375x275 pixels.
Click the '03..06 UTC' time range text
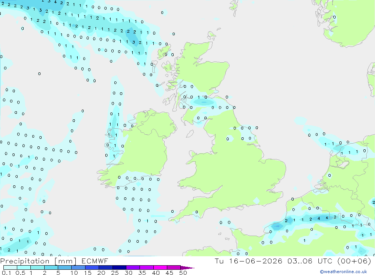point(310,261)
